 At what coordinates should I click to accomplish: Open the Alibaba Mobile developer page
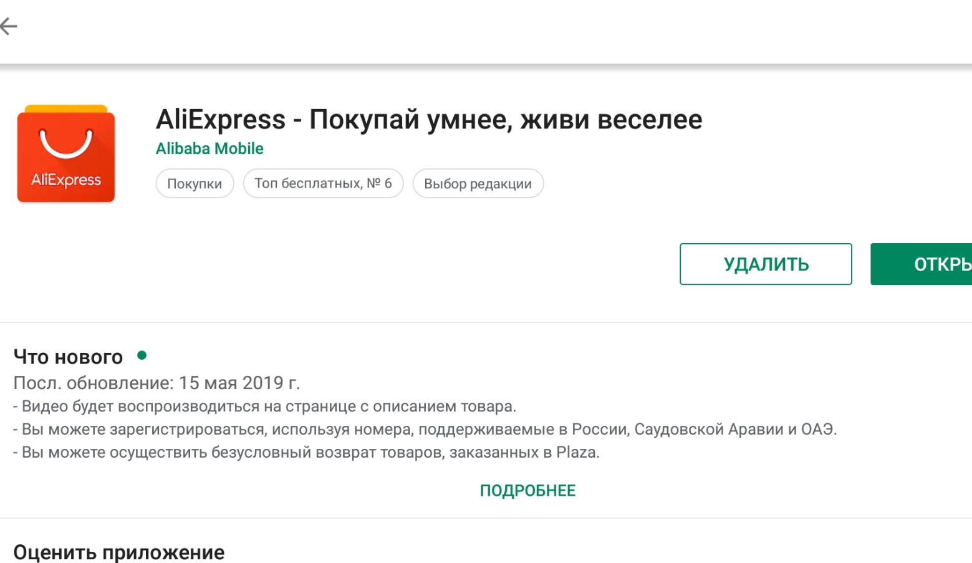click(x=209, y=148)
